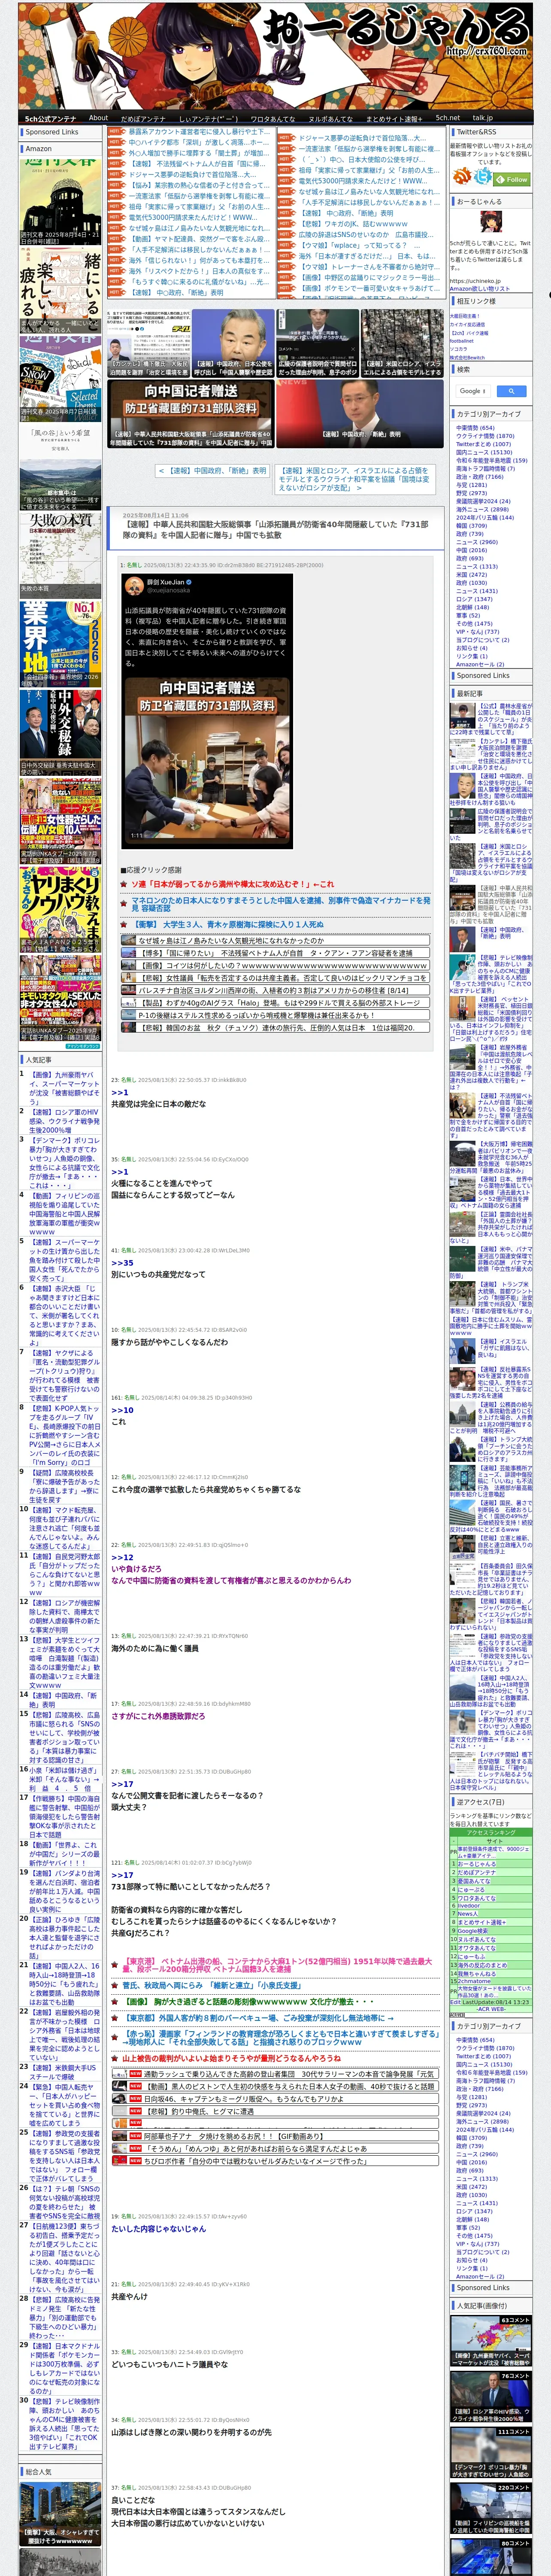Image resolution: width=551 pixels, height=2576 pixels.
Task: Click the Twitter bird icon
Action: coord(484,176)
